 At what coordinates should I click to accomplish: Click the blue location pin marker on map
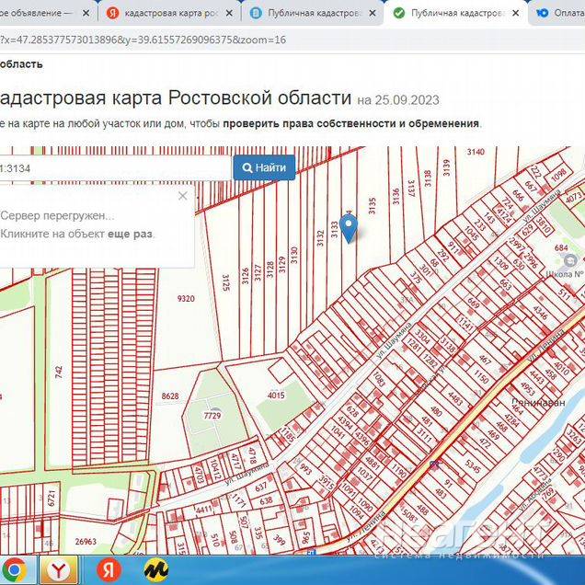point(349,225)
